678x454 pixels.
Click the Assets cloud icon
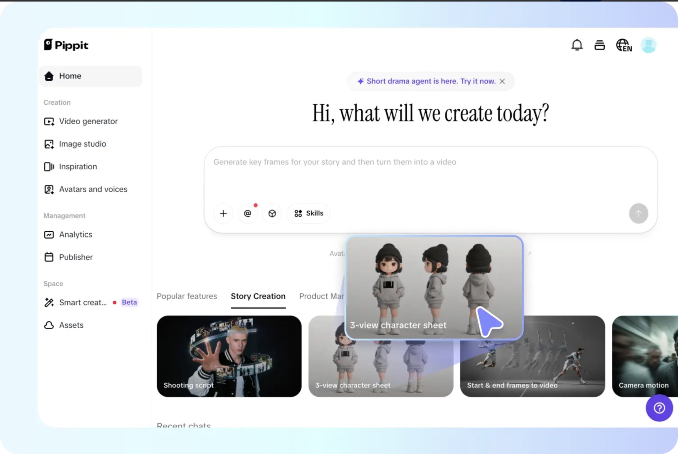[49, 325]
